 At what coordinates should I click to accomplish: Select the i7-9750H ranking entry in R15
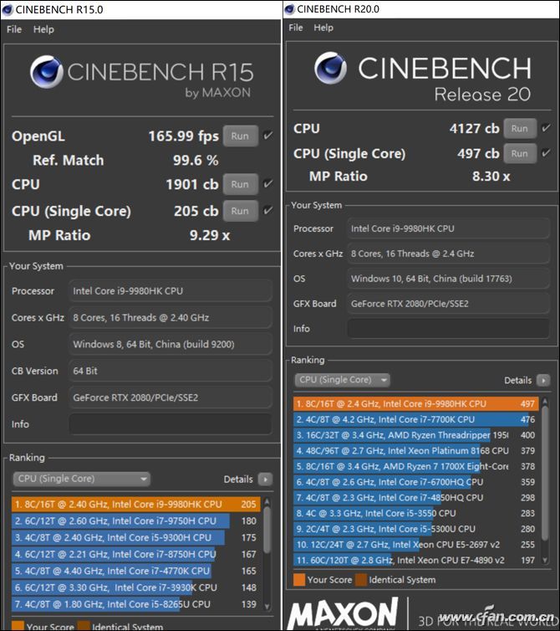(120, 521)
